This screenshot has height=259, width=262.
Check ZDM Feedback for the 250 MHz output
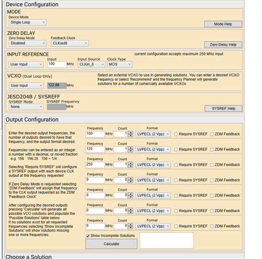pos(212,165)
